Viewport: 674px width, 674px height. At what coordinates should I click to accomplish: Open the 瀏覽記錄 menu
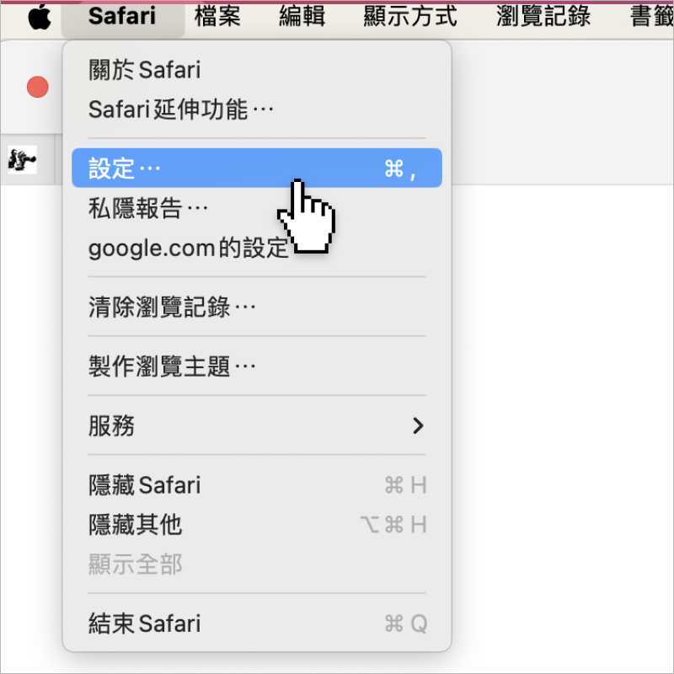point(543,17)
